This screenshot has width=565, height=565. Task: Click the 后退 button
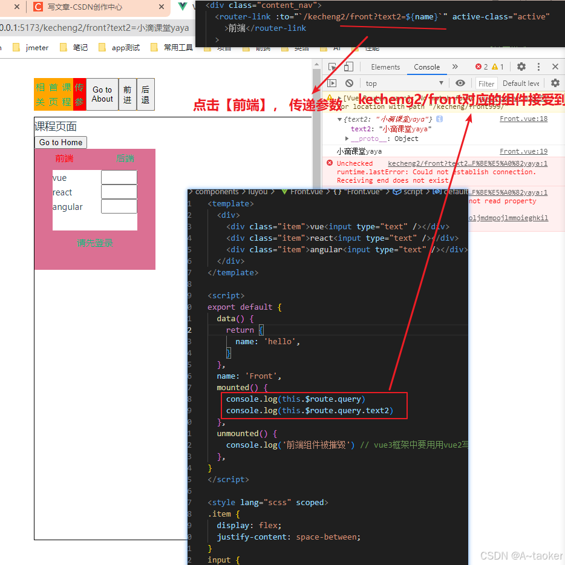(146, 94)
